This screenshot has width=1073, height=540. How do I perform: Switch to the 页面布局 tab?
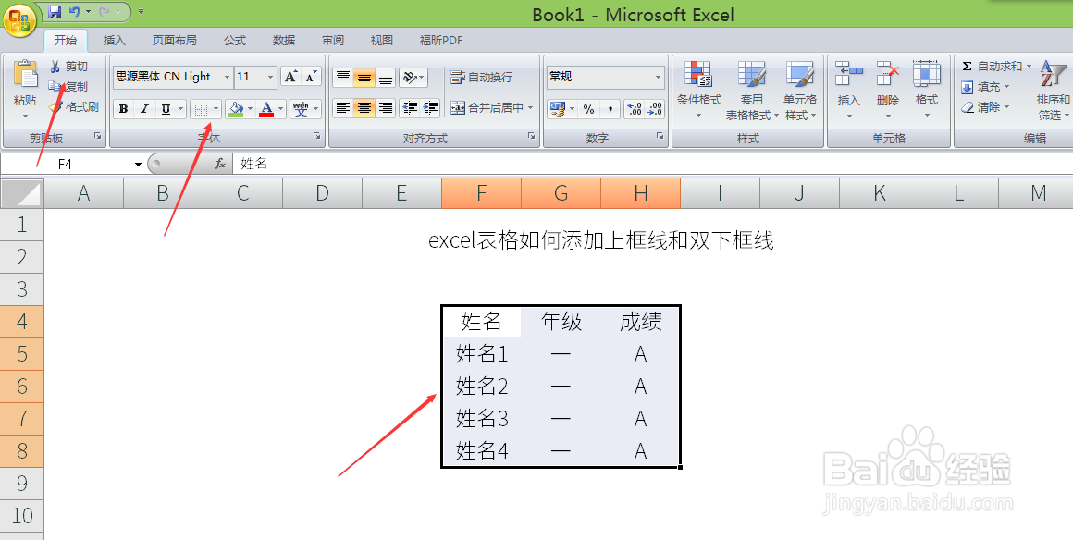point(174,41)
